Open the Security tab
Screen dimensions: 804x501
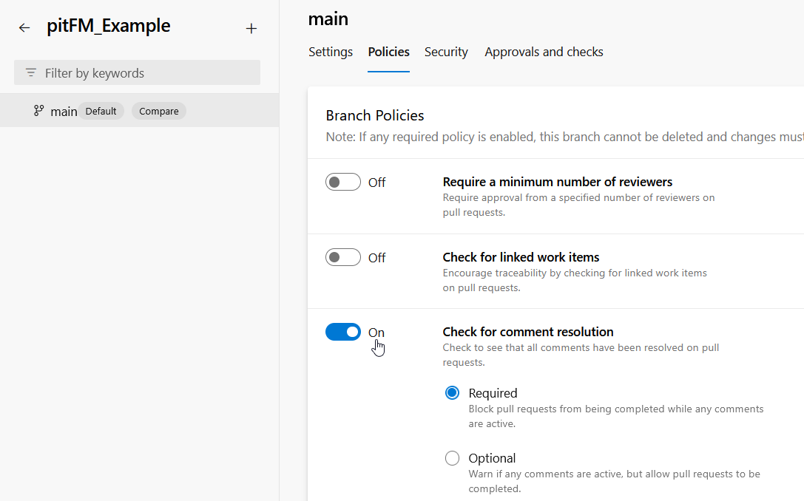pyautogui.click(x=446, y=52)
